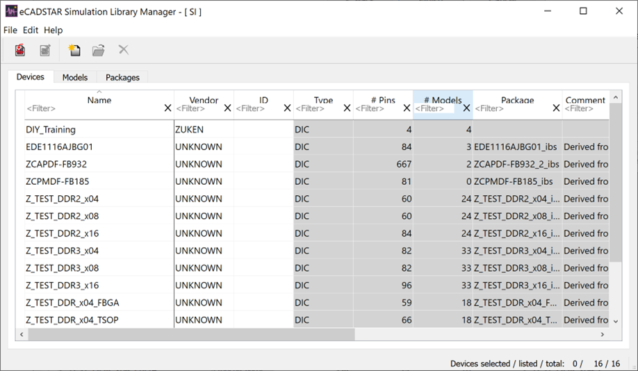
Task: Open a library using the folder icon
Action: pyautogui.click(x=99, y=50)
